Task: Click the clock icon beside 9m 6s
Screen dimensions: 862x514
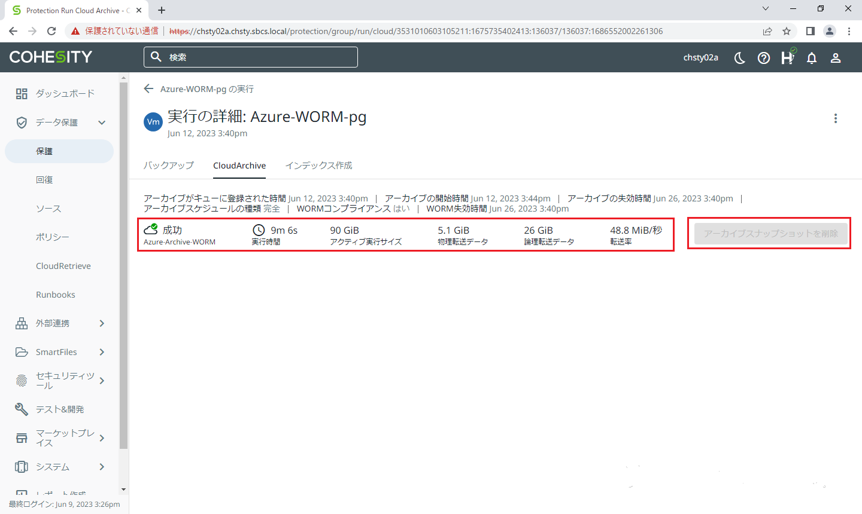Action: [x=259, y=230]
